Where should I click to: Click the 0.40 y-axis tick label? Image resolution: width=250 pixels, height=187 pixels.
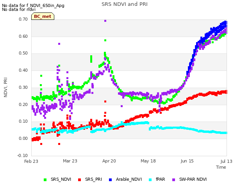pos(23,70)
